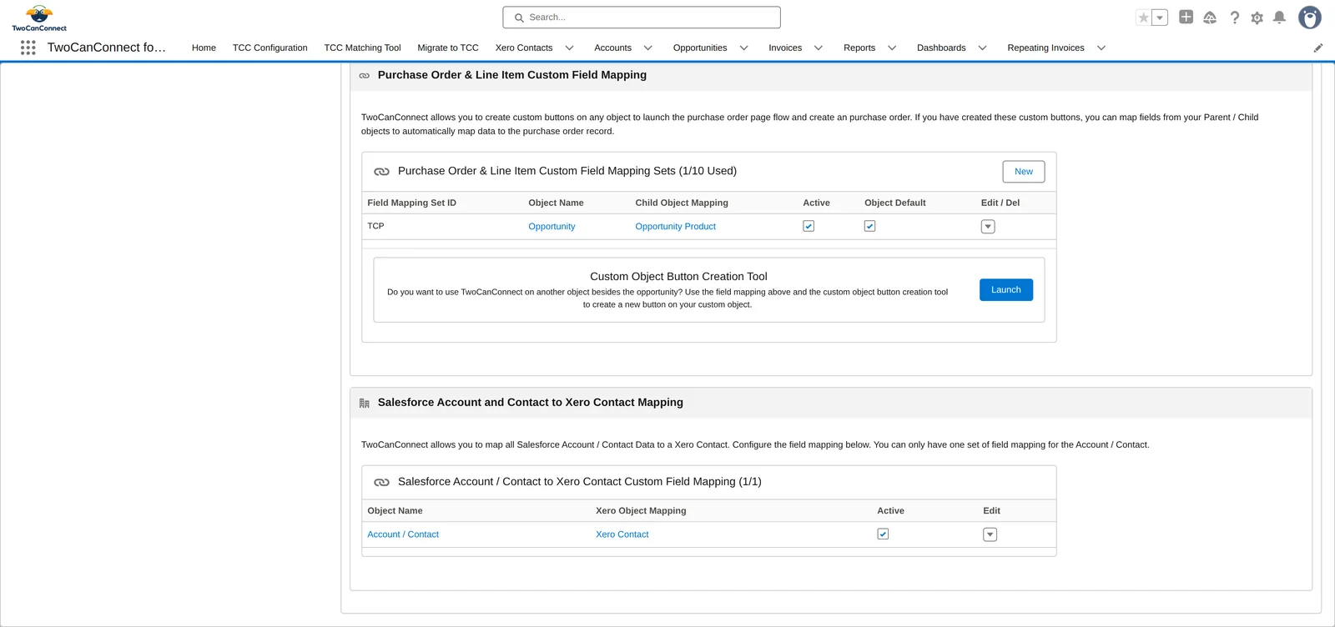Open Edit / Del dropdown for TCP

point(988,227)
